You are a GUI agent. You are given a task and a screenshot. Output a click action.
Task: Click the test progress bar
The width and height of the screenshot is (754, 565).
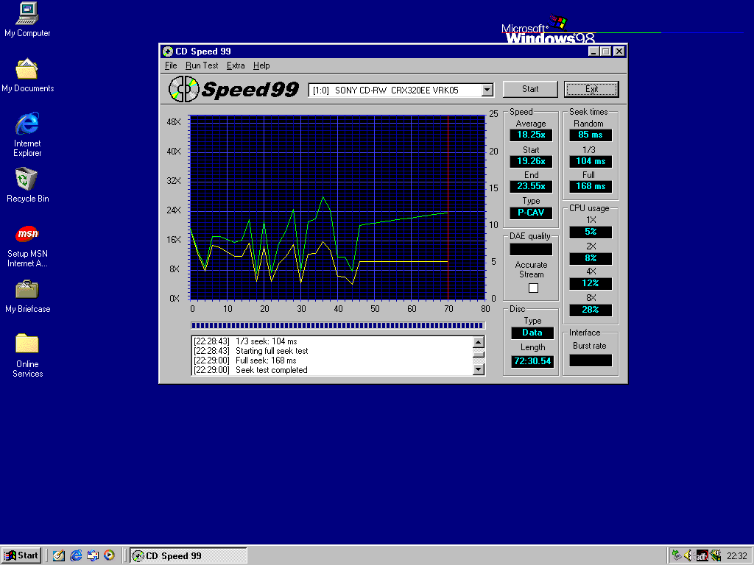[337, 325]
